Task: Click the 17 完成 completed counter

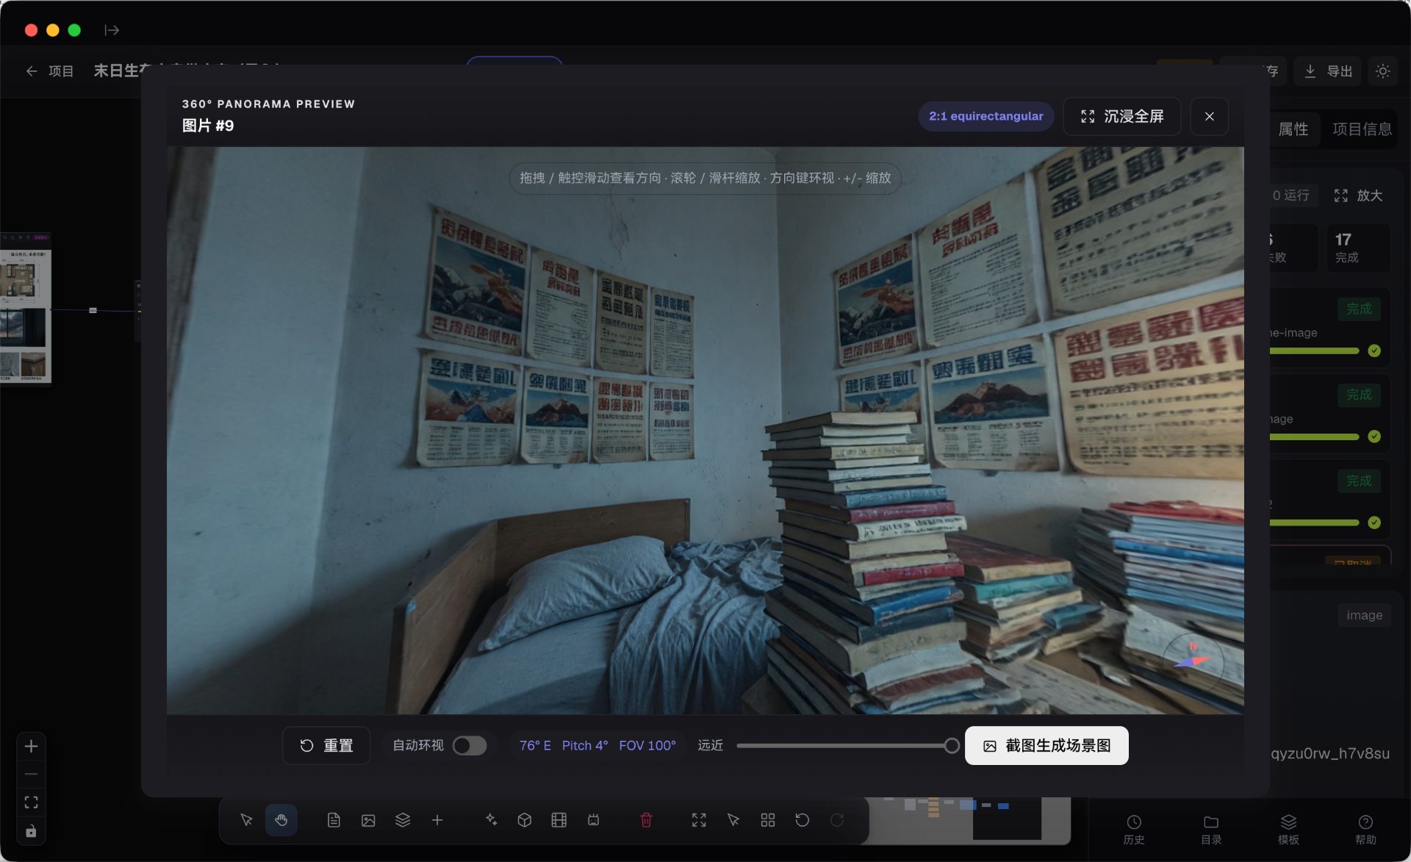Action: pos(1358,248)
